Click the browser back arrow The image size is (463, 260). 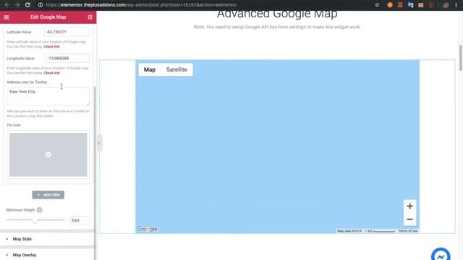click(x=7, y=5)
